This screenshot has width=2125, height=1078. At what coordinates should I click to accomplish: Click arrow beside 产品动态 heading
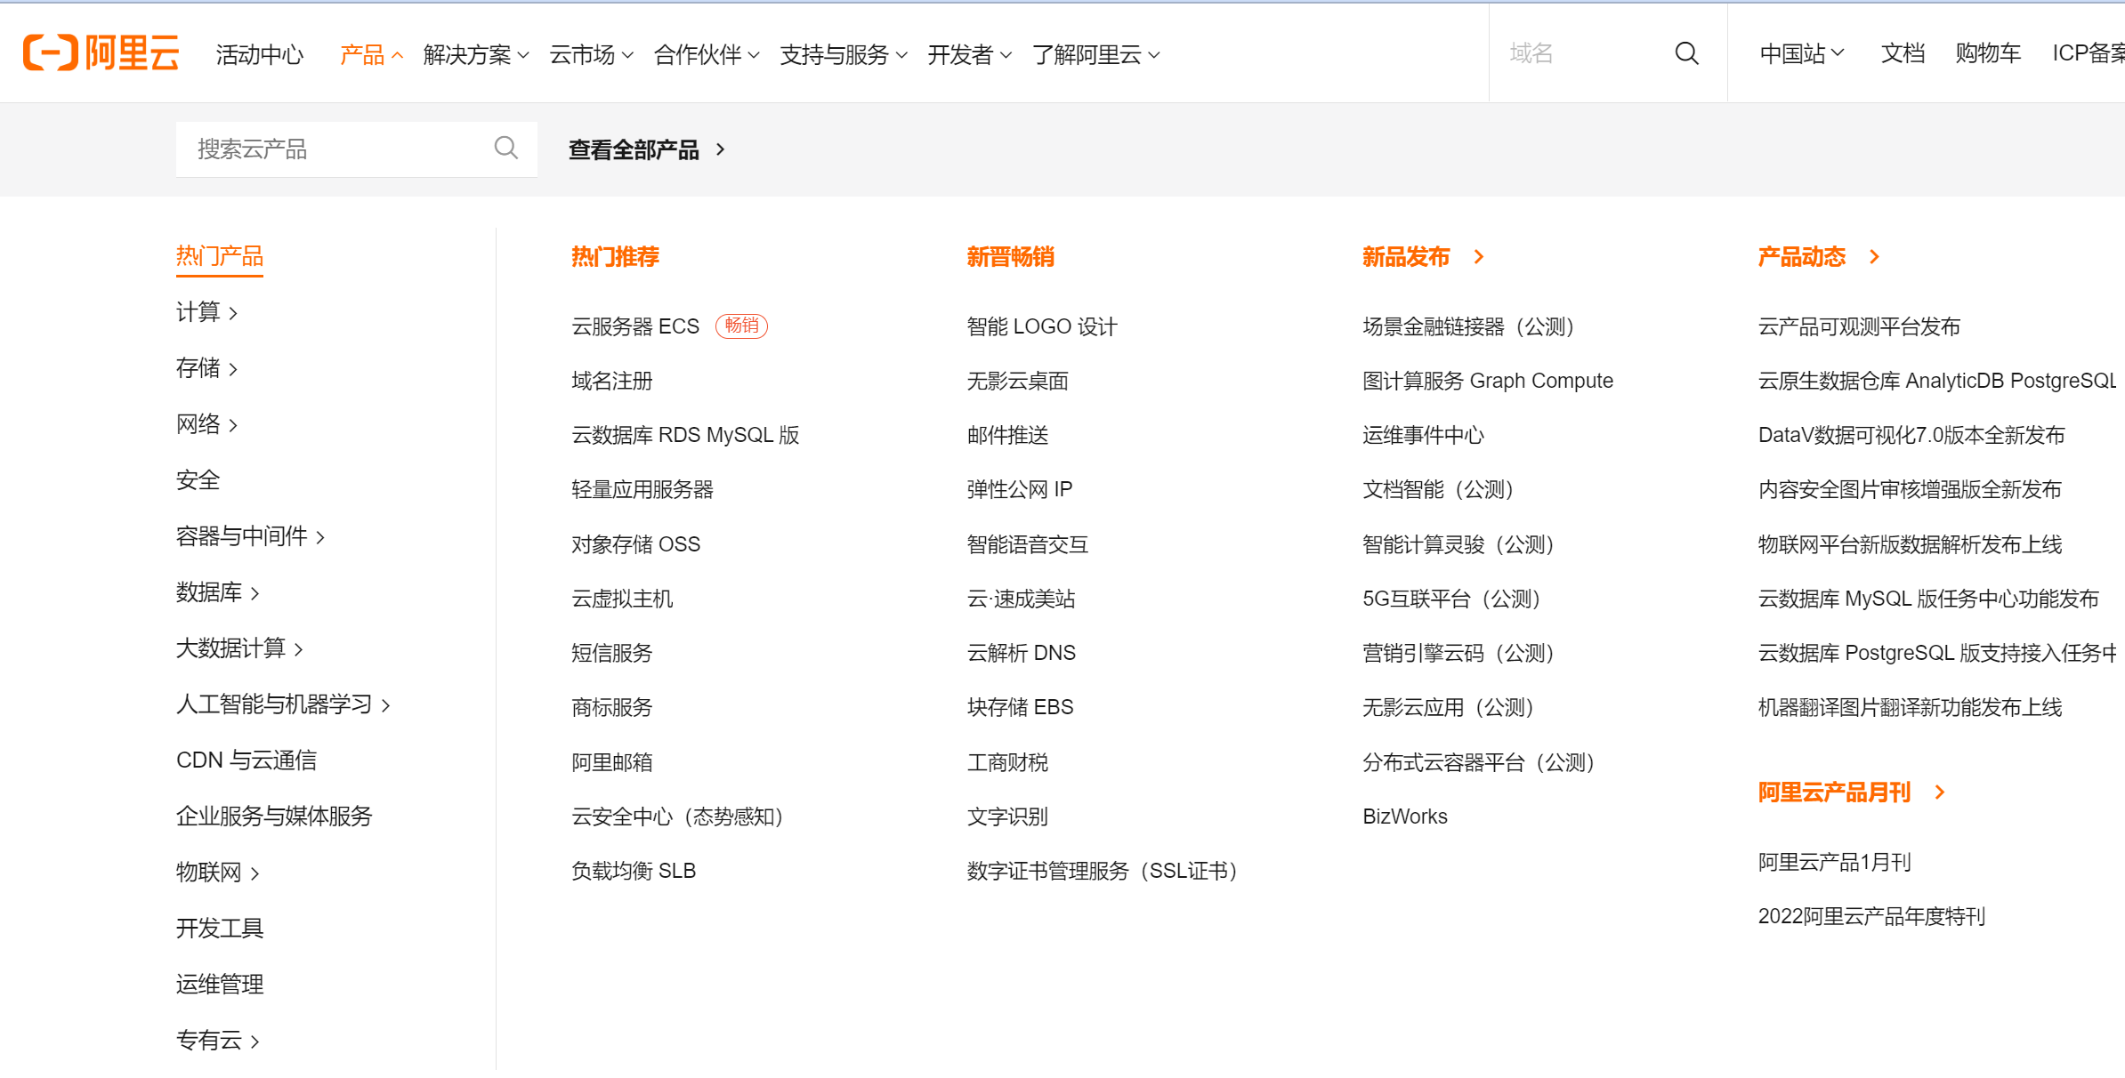click(x=1875, y=257)
